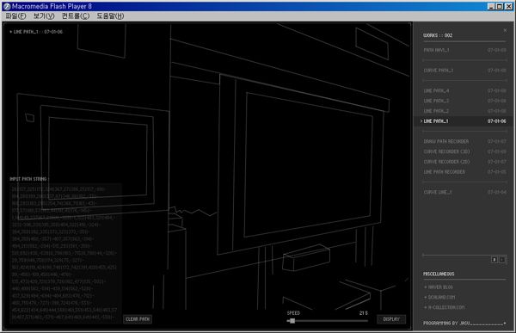
Task: Maximize the Flash Player window
Action: click(499, 6)
